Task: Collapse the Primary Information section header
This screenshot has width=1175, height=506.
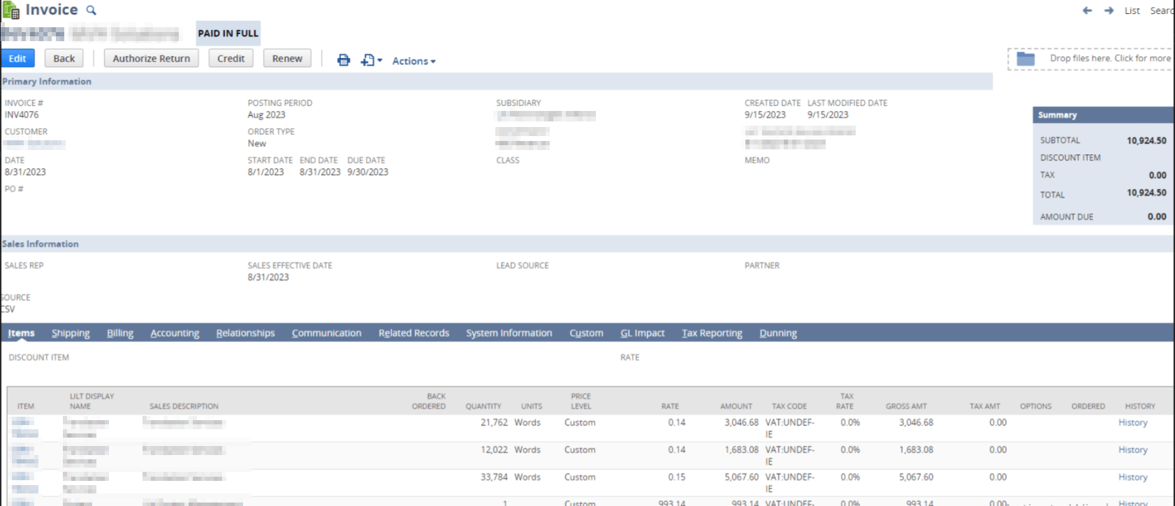Action: [x=496, y=81]
